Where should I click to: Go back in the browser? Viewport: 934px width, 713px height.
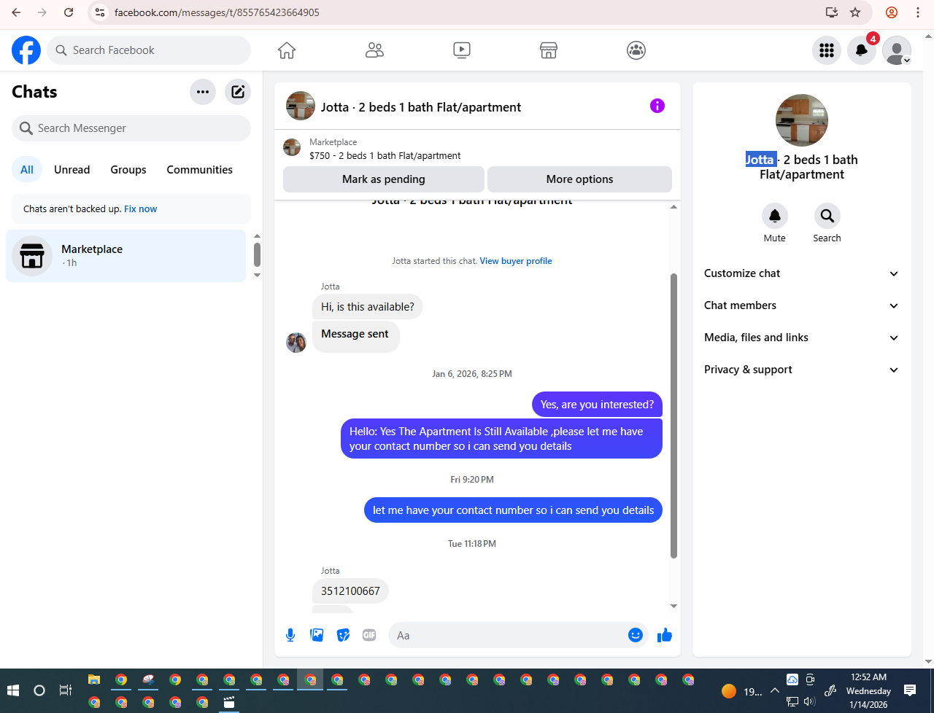click(x=16, y=12)
